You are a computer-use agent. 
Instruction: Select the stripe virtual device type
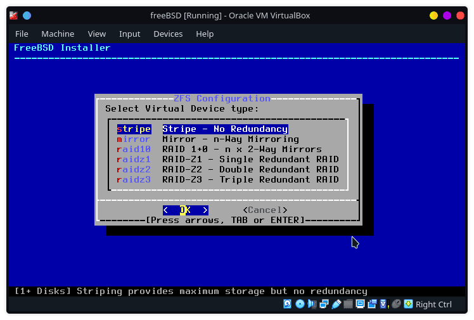(x=202, y=129)
